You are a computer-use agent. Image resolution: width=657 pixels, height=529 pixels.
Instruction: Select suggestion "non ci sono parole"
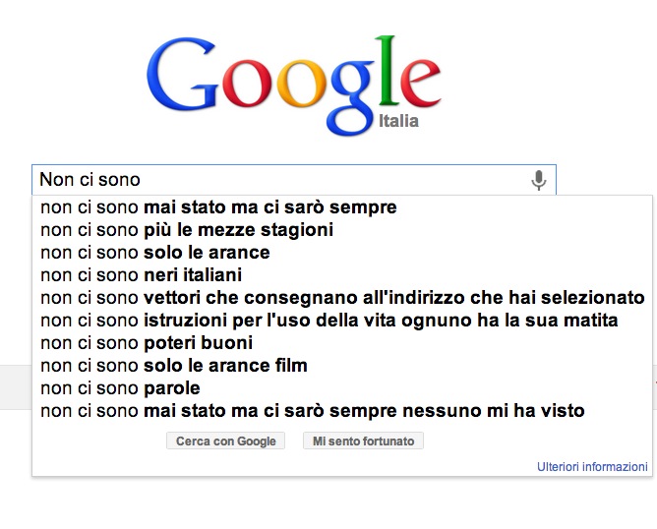click(120, 388)
